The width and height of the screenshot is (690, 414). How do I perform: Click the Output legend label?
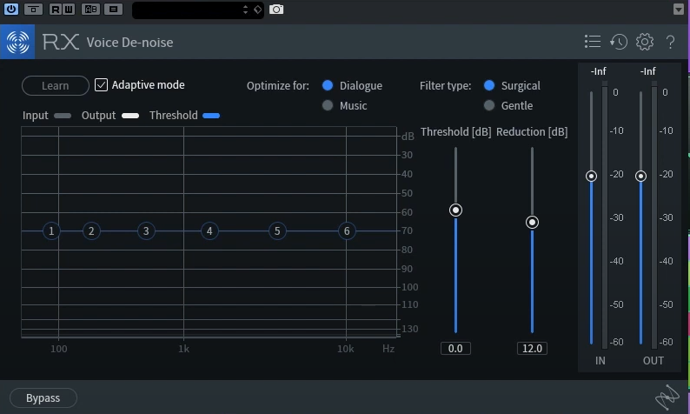[x=98, y=116]
